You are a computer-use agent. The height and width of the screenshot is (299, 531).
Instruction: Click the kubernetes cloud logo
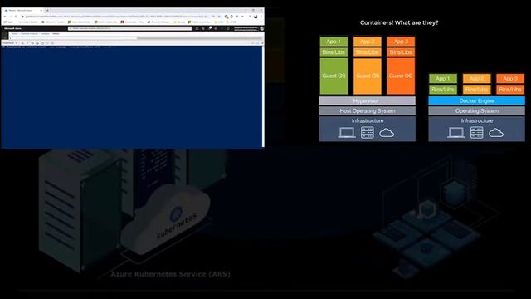click(166, 220)
